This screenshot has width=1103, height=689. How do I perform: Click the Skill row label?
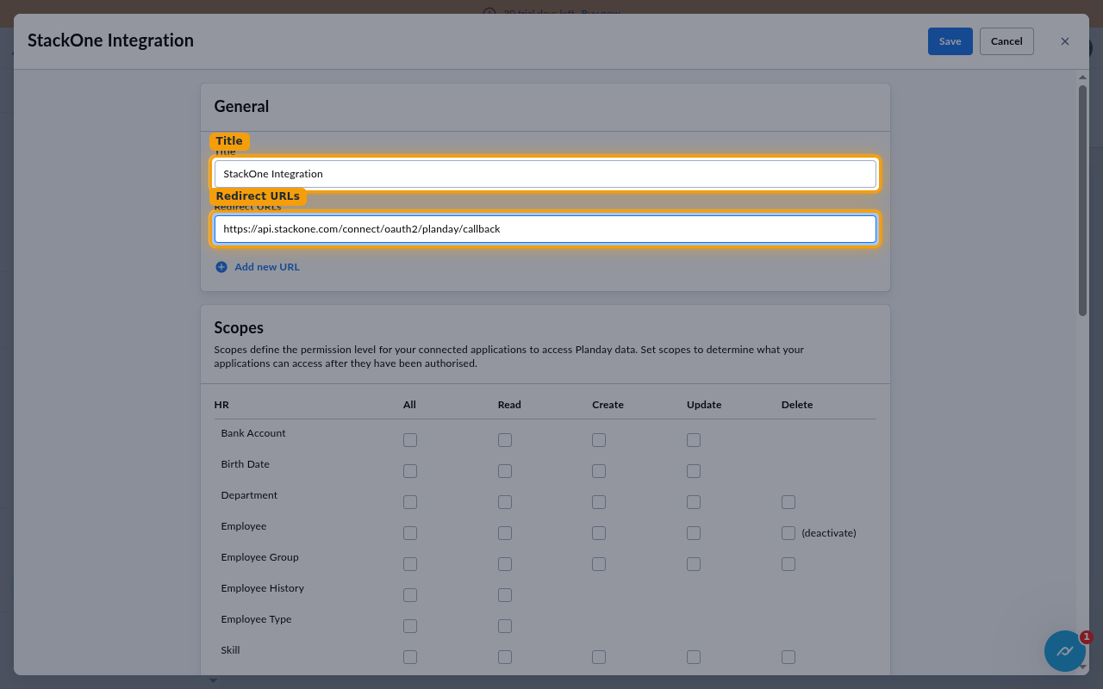[x=230, y=650]
